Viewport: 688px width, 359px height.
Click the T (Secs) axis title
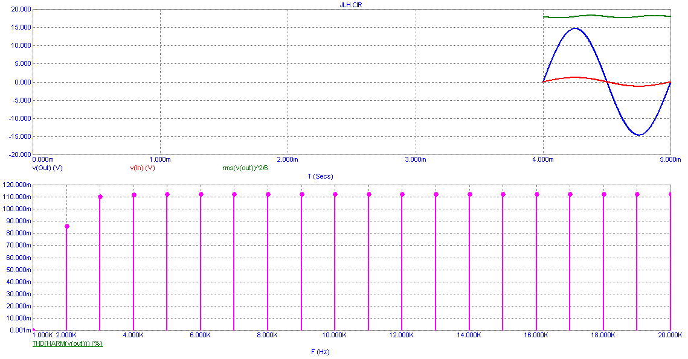coord(320,176)
